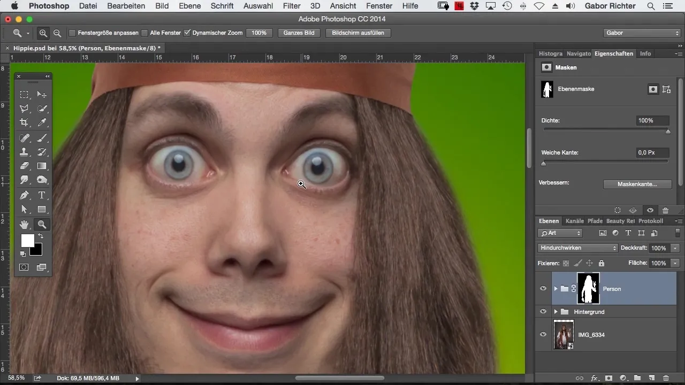Select the Eyedropper tool
Image resolution: width=685 pixels, height=385 pixels.
(x=42, y=122)
